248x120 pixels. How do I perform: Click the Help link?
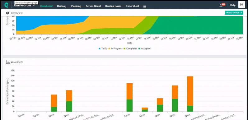coord(233,5)
